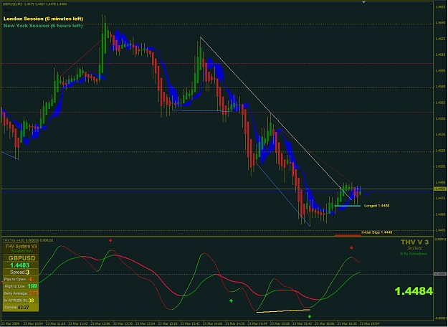The image size is (448, 327).
Task: Click the '1.4505' price axis label
Action: [x=440, y=166]
